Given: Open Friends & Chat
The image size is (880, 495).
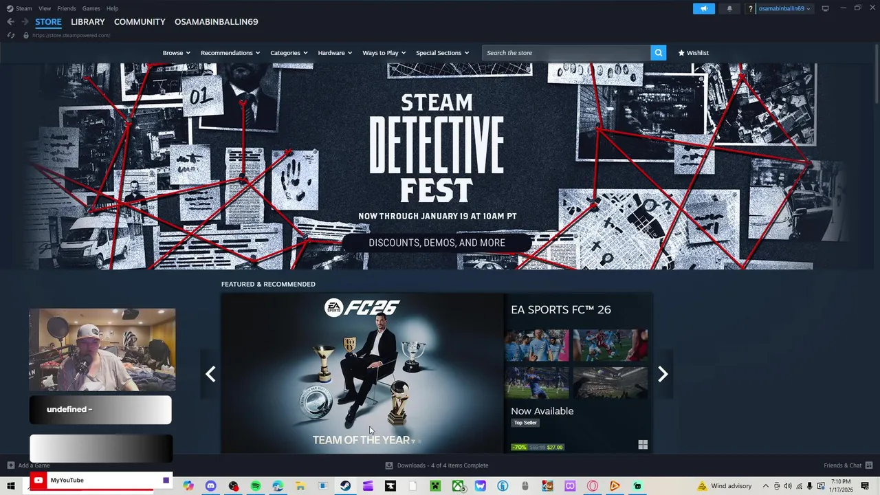Looking at the screenshot, I should coord(848,465).
